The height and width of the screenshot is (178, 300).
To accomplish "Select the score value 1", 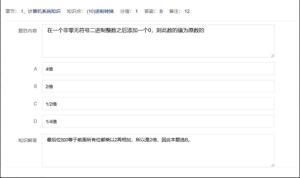I will click(136, 11).
